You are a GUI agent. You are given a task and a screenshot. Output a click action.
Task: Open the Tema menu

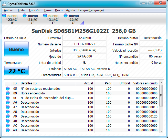click(48, 10)
